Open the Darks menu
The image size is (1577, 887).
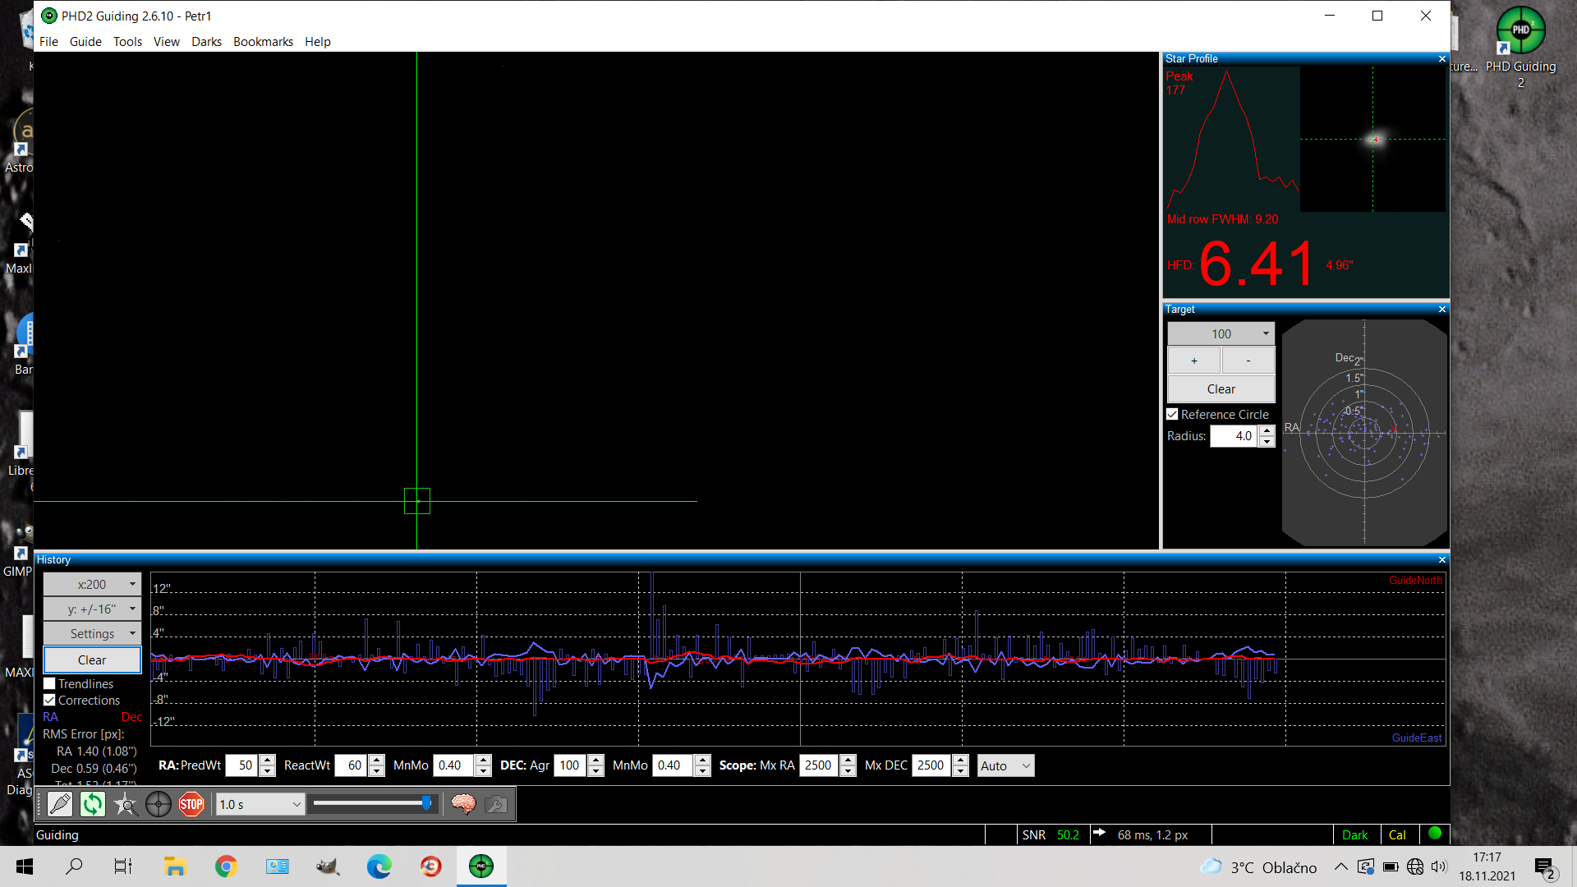tap(206, 42)
